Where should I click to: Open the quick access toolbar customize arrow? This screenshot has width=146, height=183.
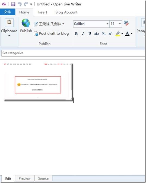click(x=31, y=5)
